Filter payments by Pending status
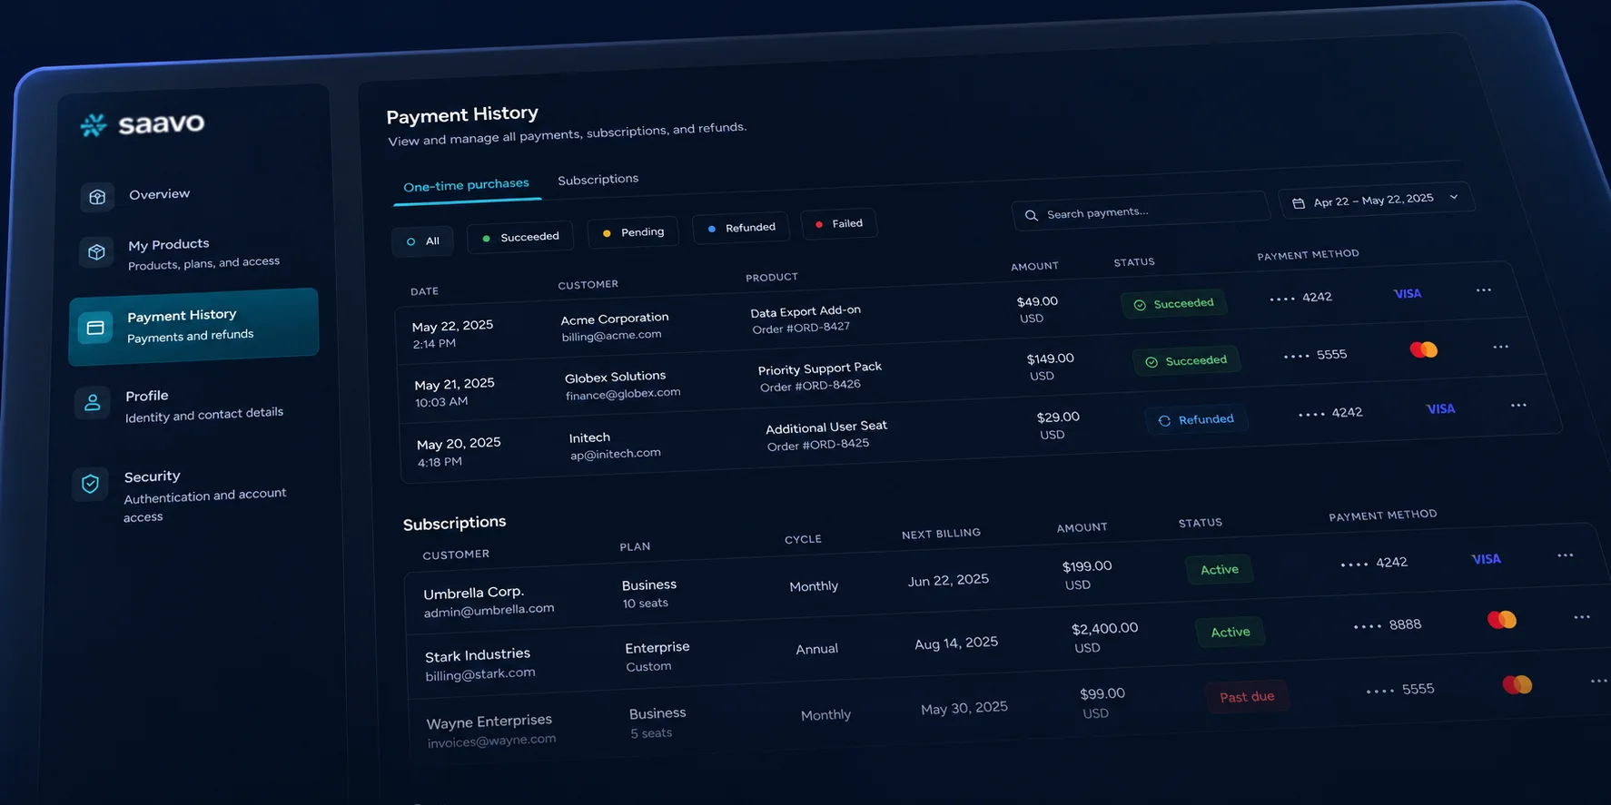 click(634, 232)
